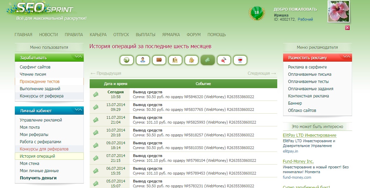The height and width of the screenshot is (188, 370).
Task: Click the wine glass filter icon
Action: [240, 60]
